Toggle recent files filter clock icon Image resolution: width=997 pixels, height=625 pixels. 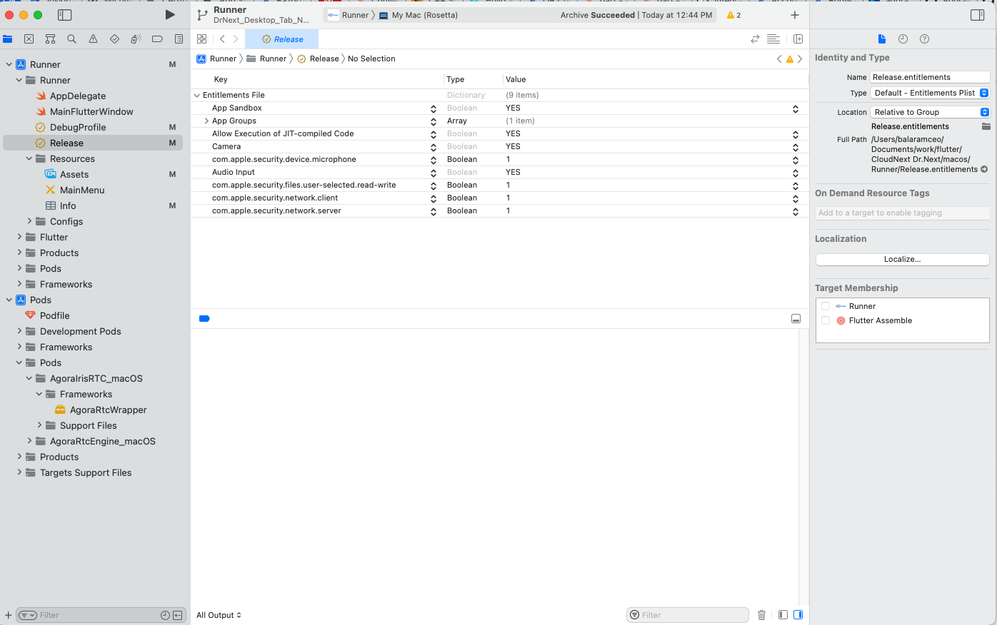(165, 615)
